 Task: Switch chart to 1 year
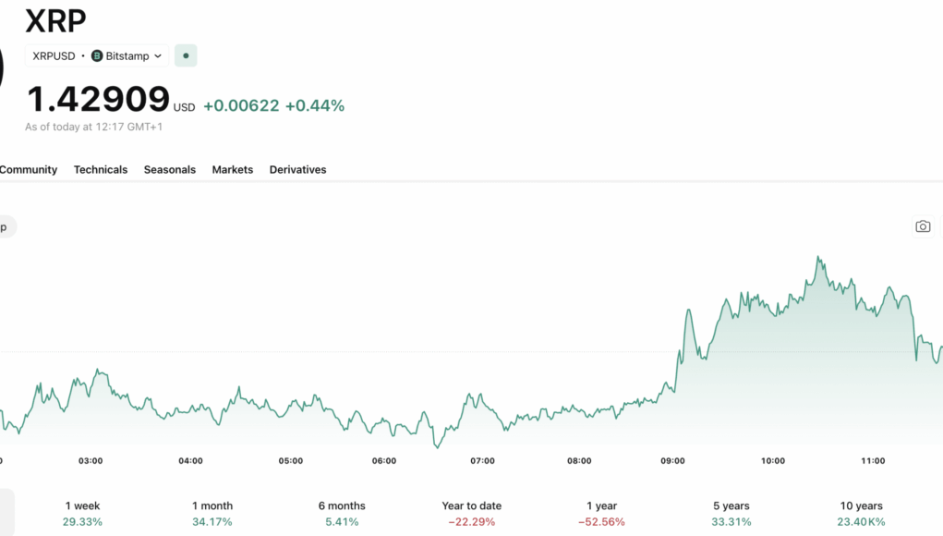(x=601, y=514)
